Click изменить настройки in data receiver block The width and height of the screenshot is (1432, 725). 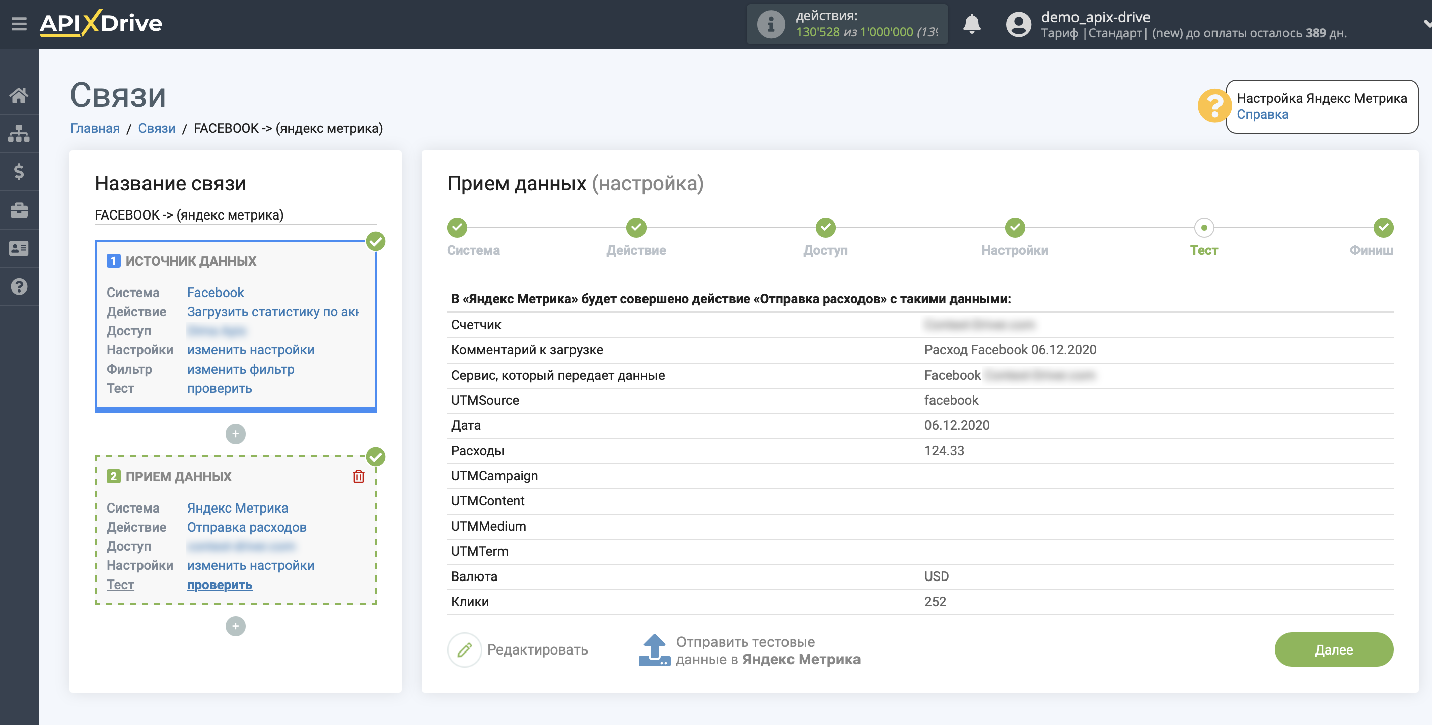(x=250, y=565)
